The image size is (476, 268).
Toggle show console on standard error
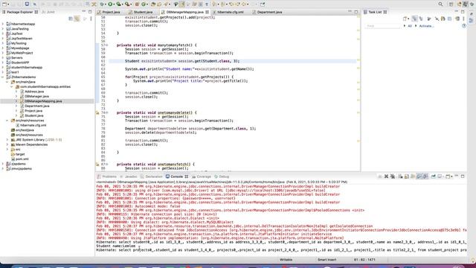coord(425,176)
